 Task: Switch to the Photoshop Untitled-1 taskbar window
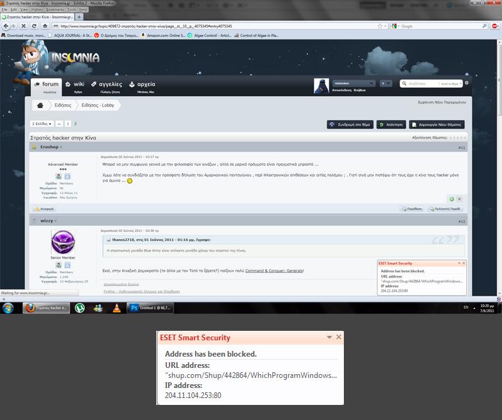coord(150,308)
